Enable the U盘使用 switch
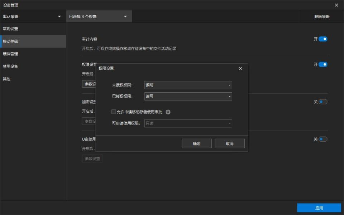Image resolution: width=344 pixels, height=215 pixels. 323,139
